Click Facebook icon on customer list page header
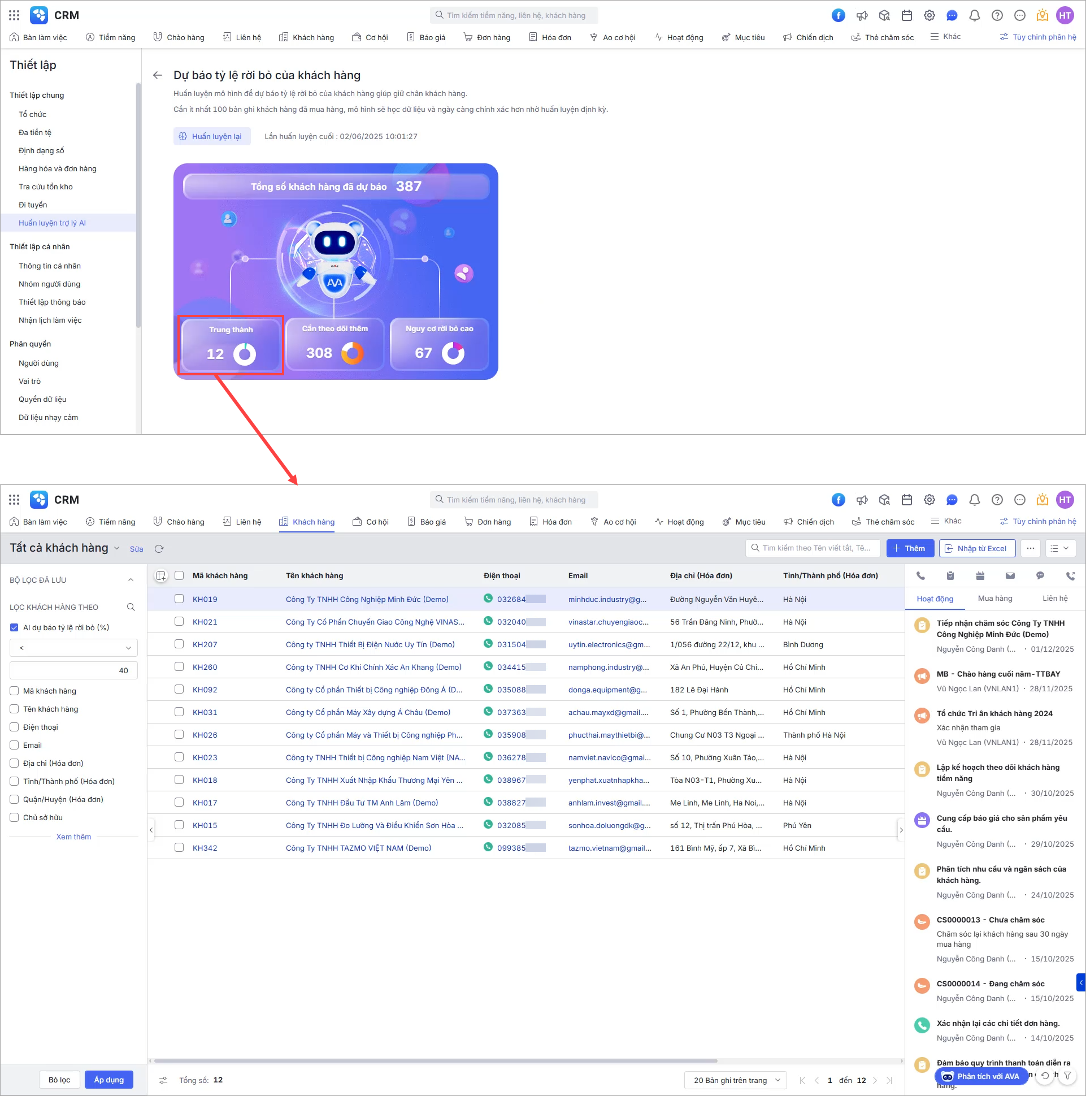The height and width of the screenshot is (1096, 1086). 839,500
